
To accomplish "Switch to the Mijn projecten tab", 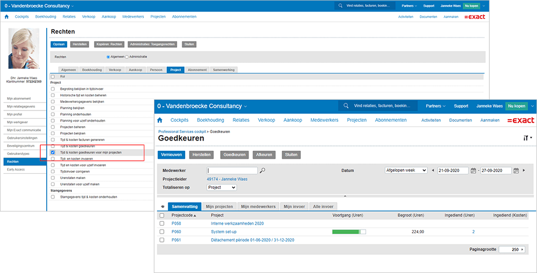I will coord(220,206).
